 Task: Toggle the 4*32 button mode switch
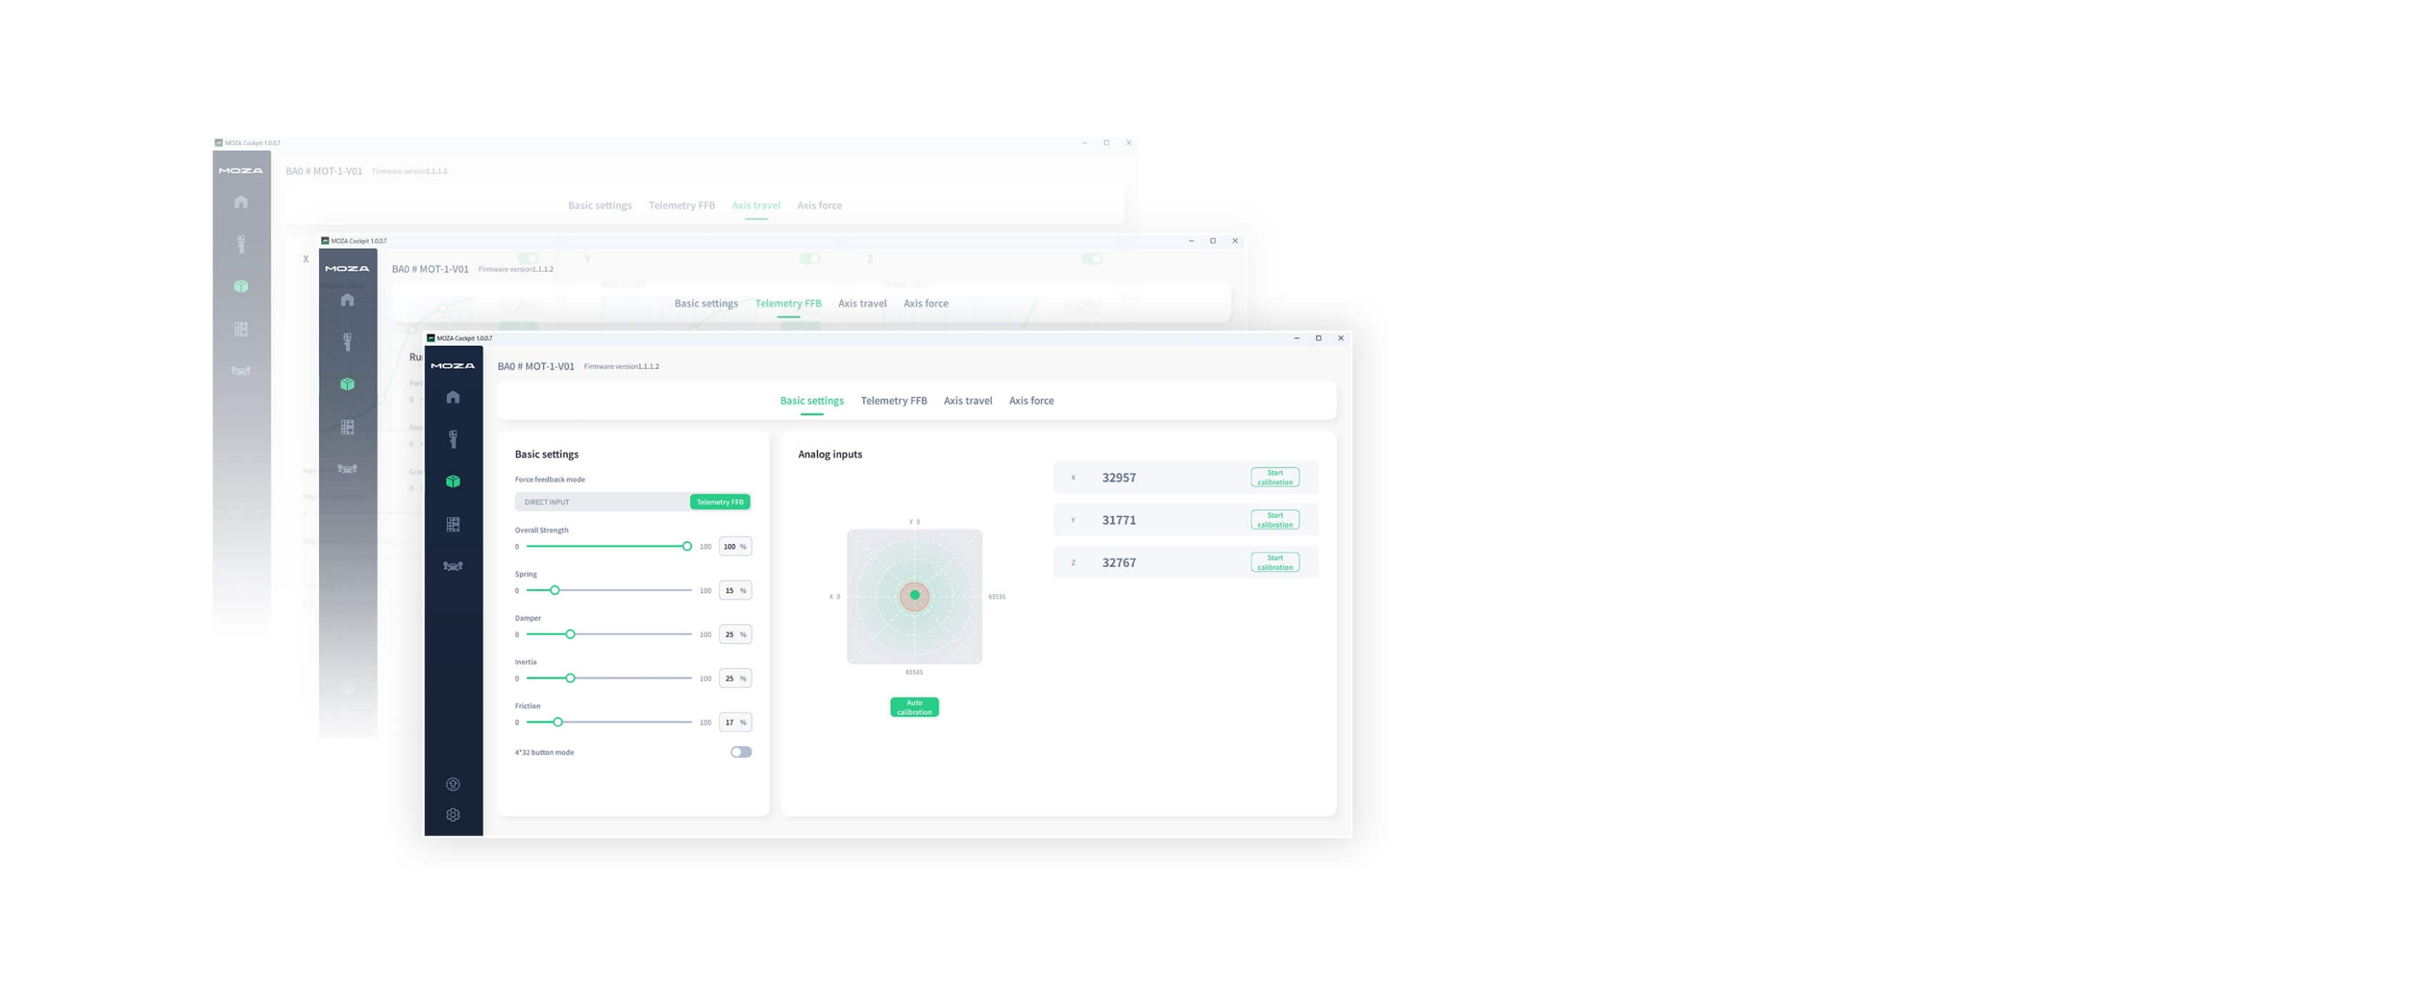click(x=742, y=752)
